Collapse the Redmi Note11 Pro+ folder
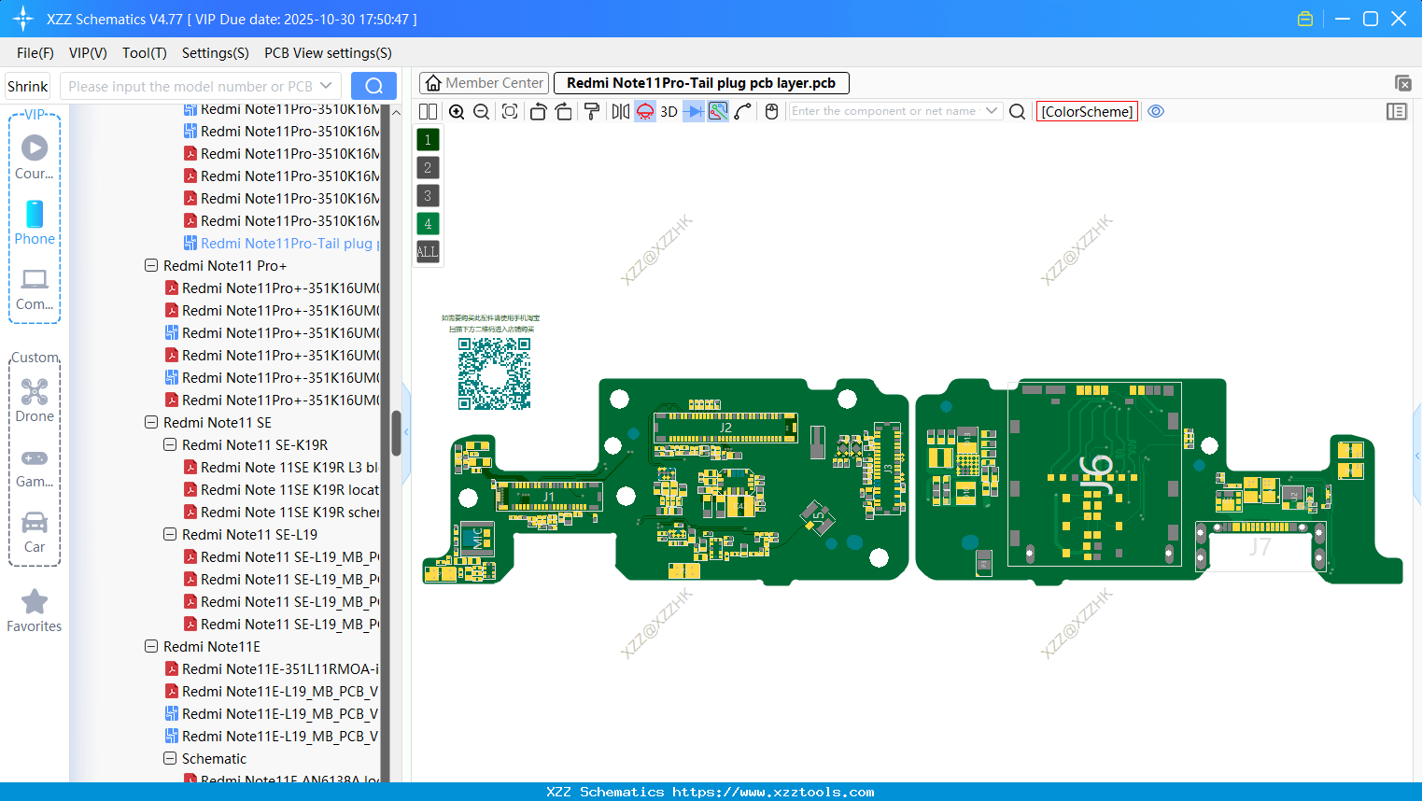The height and width of the screenshot is (801, 1422). pos(151,265)
